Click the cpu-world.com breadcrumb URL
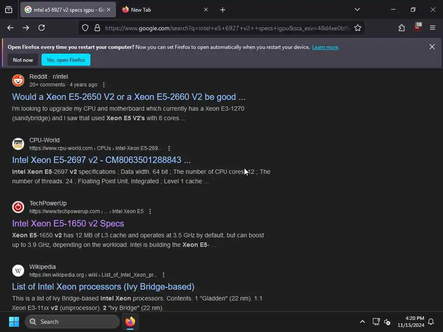Image resolution: width=443 pixels, height=332 pixels. click(96, 148)
